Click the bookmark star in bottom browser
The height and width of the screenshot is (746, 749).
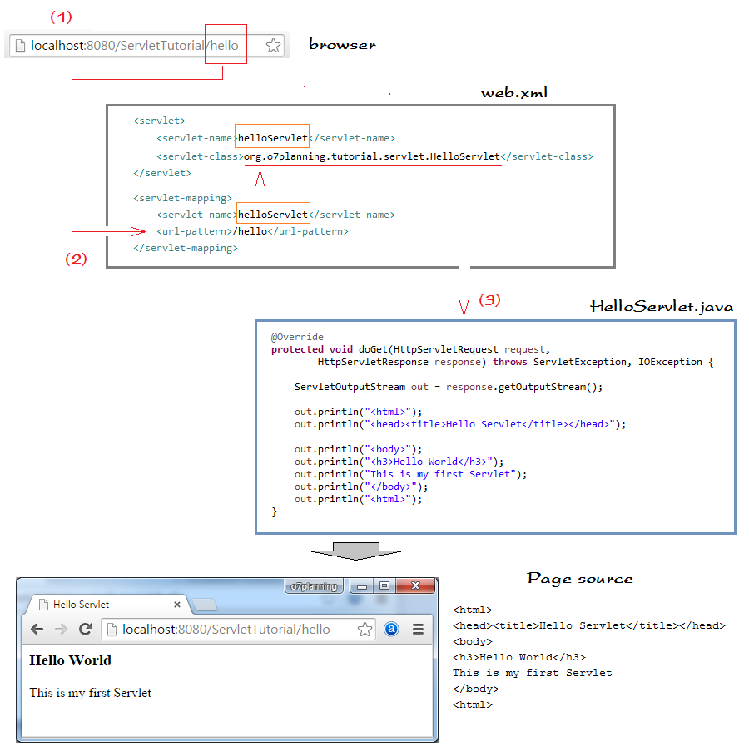pos(365,629)
